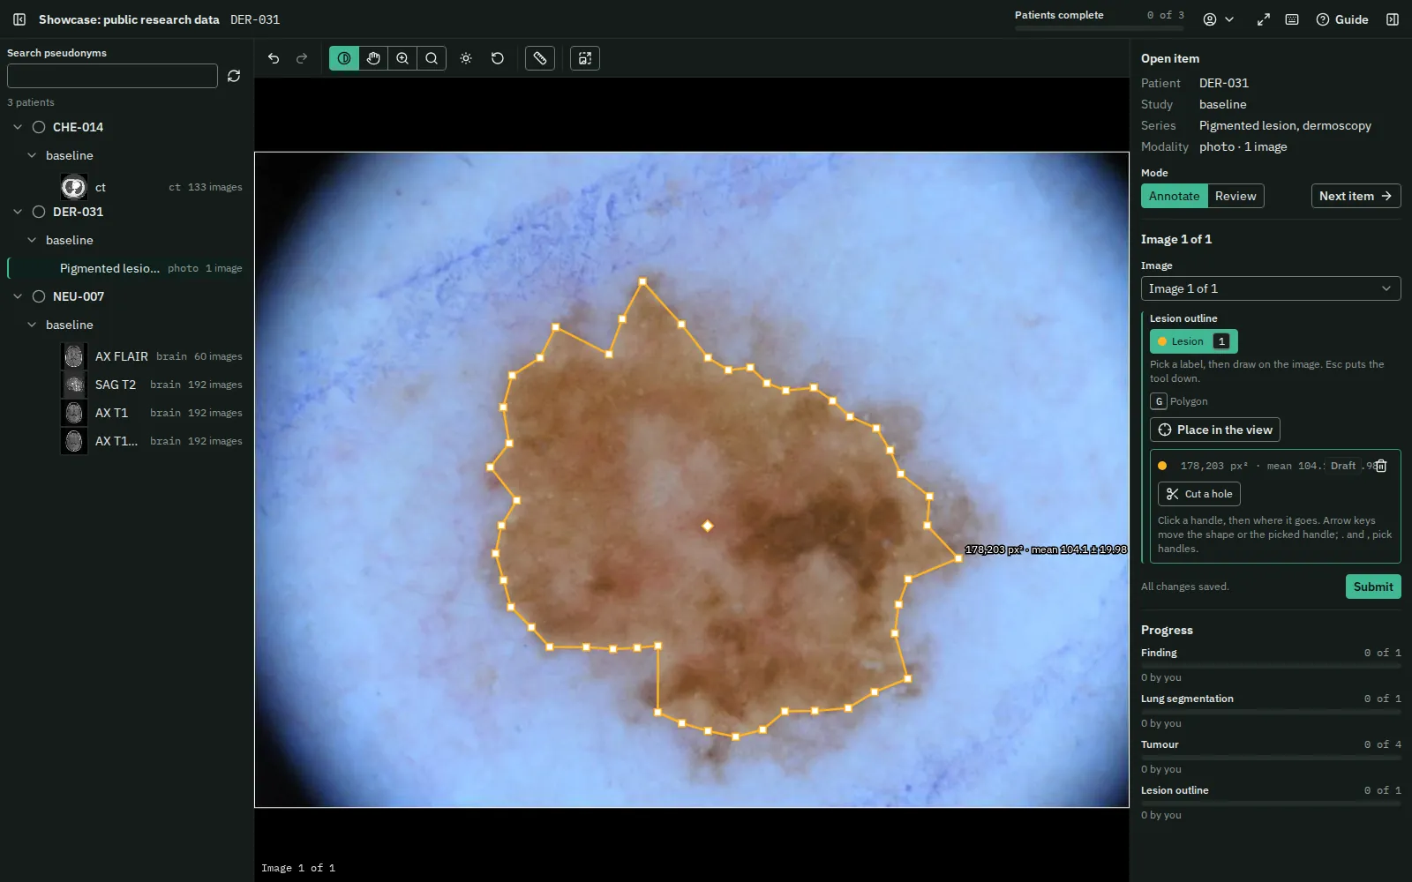Viewport: 1412px width, 882px height.
Task: Open brightness settings sun icon
Action: pos(466,58)
